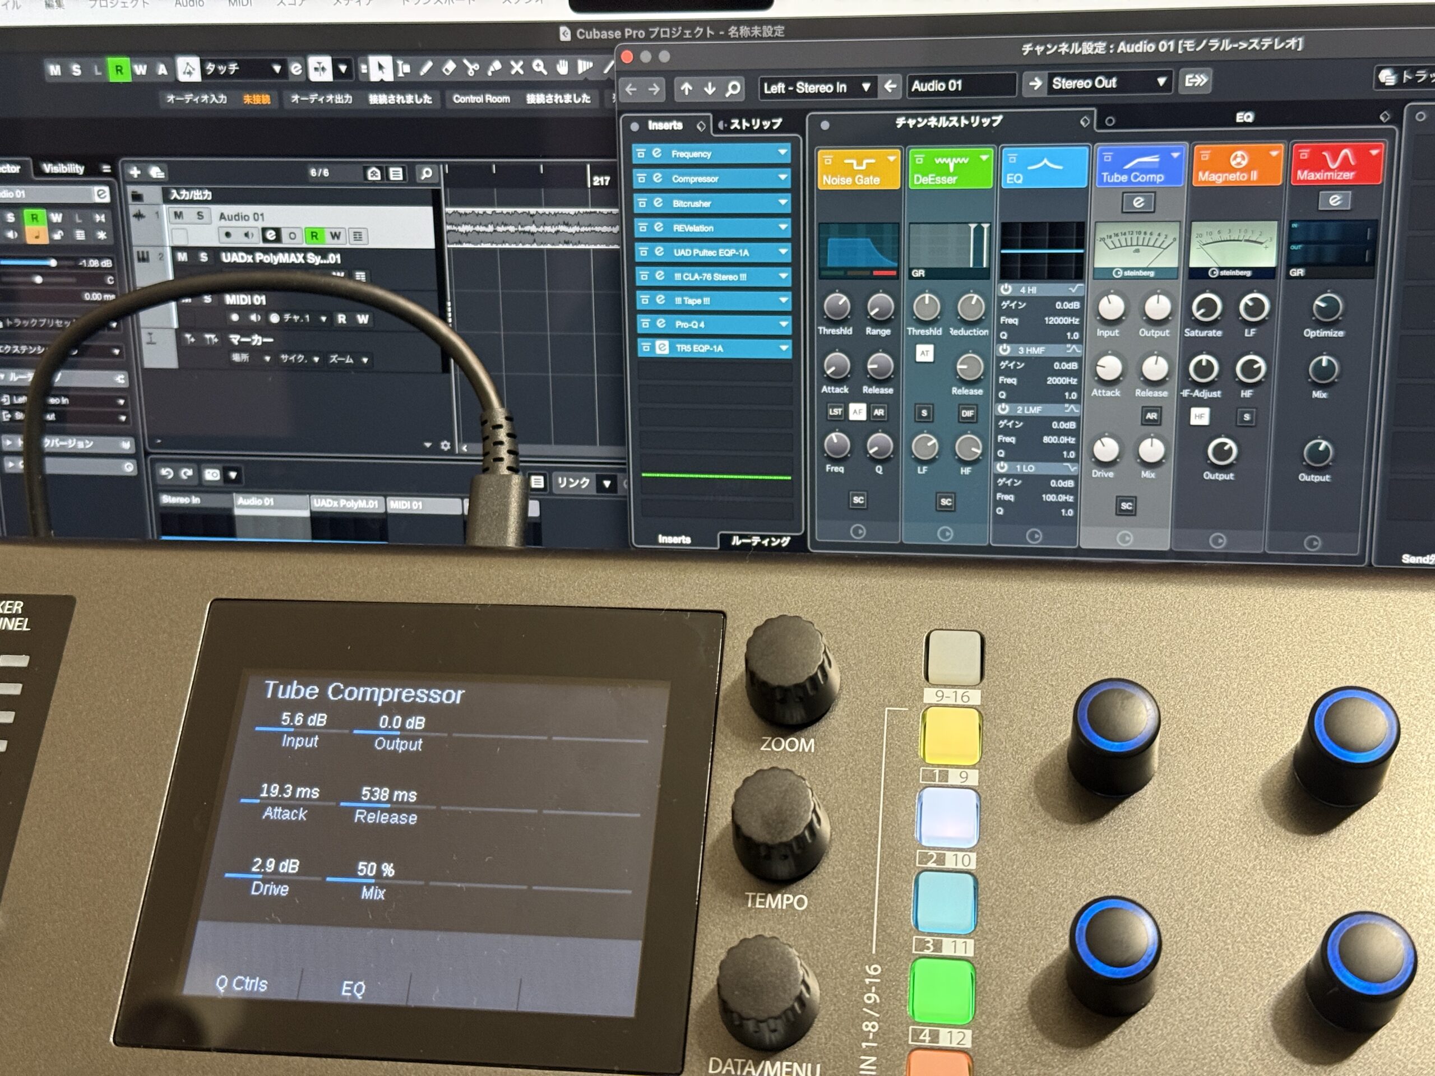Mute the Audio 01 track

coord(178,215)
